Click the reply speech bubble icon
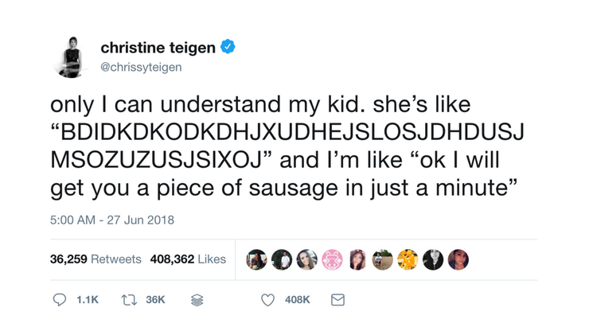This screenshot has width=589, height=331. click(60, 300)
